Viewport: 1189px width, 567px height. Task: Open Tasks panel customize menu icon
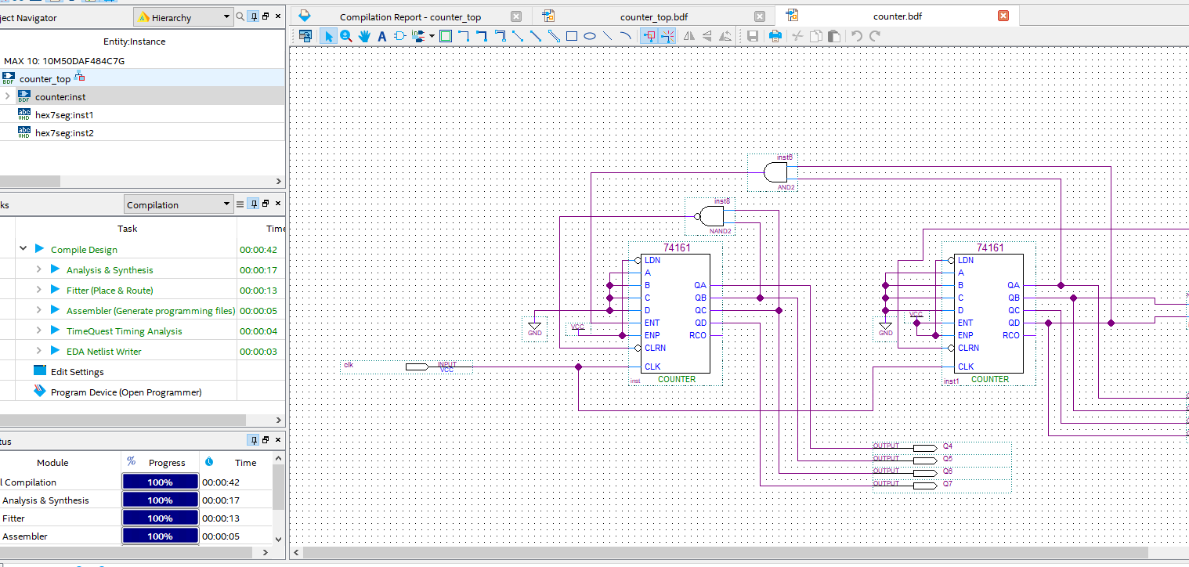240,204
